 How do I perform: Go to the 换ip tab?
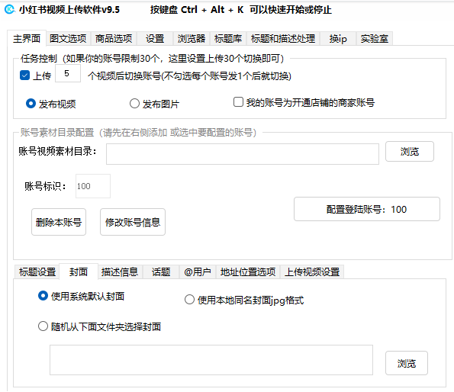click(338, 38)
